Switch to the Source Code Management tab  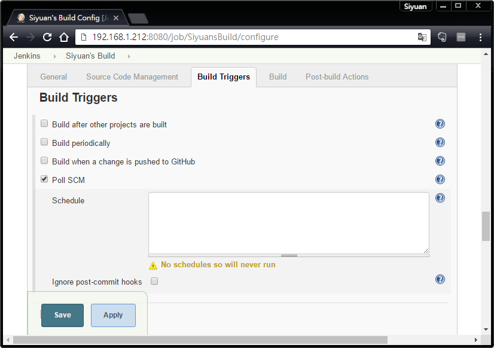pos(132,77)
